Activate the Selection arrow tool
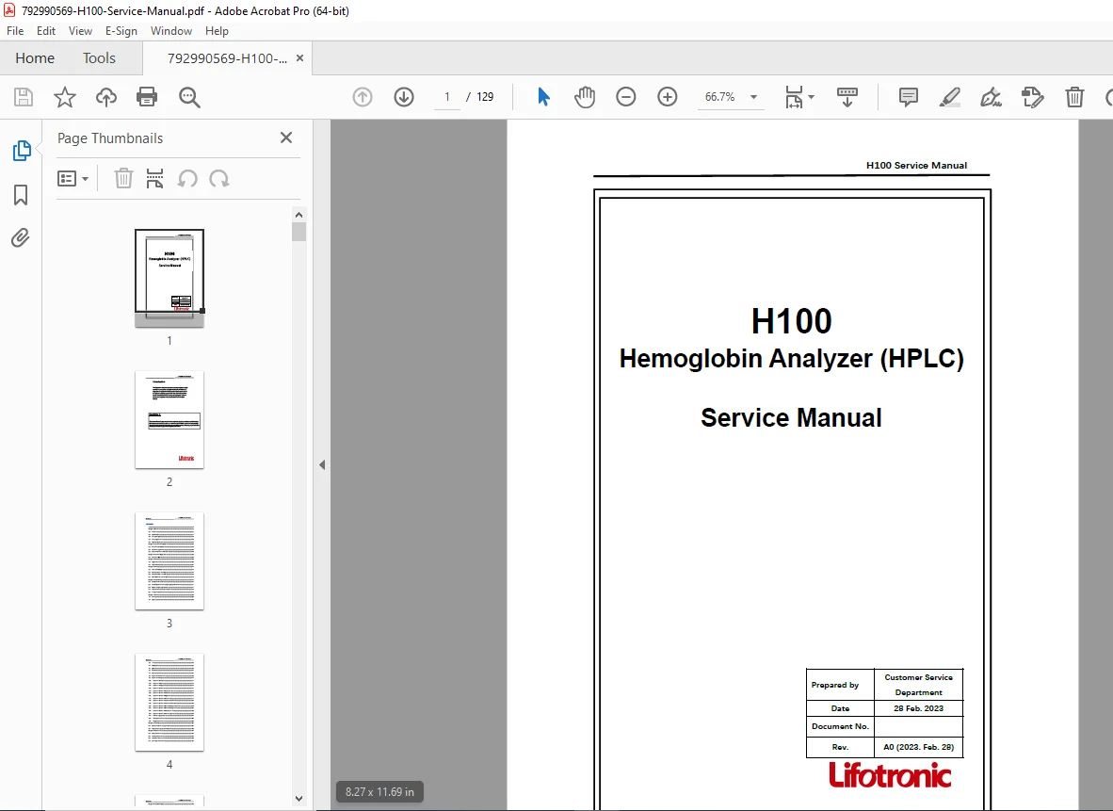1113x811 pixels. click(x=543, y=97)
